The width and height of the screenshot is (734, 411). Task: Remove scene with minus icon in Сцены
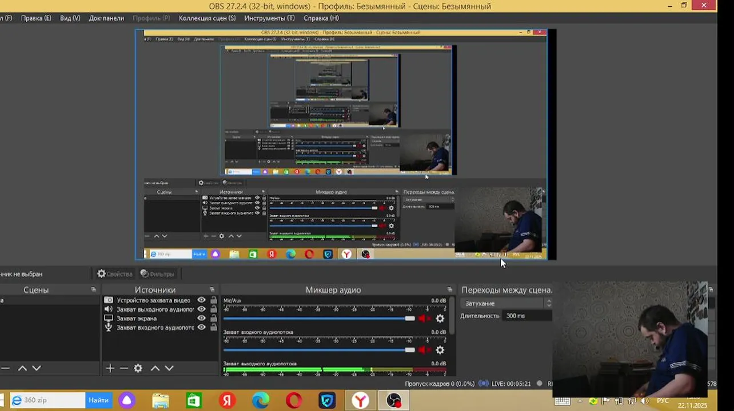[x=5, y=368]
